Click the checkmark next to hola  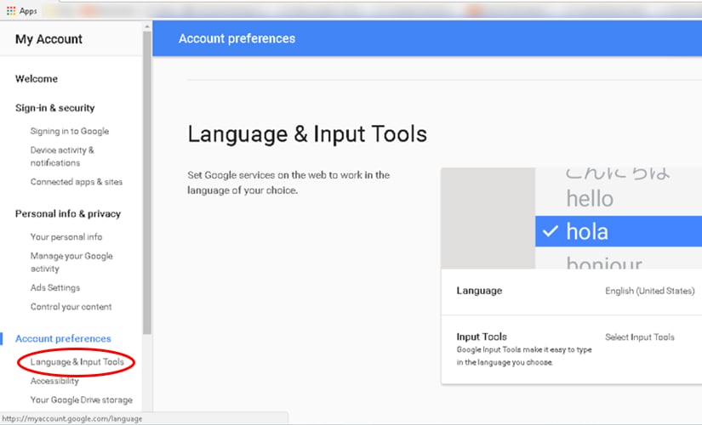point(551,231)
